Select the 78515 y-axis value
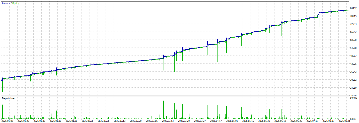 353,16
